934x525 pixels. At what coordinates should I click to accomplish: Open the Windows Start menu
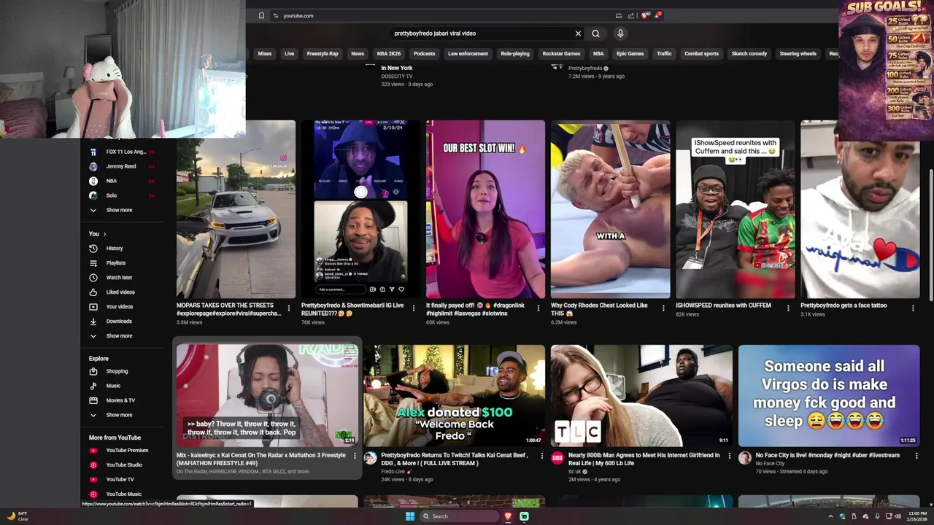click(410, 516)
